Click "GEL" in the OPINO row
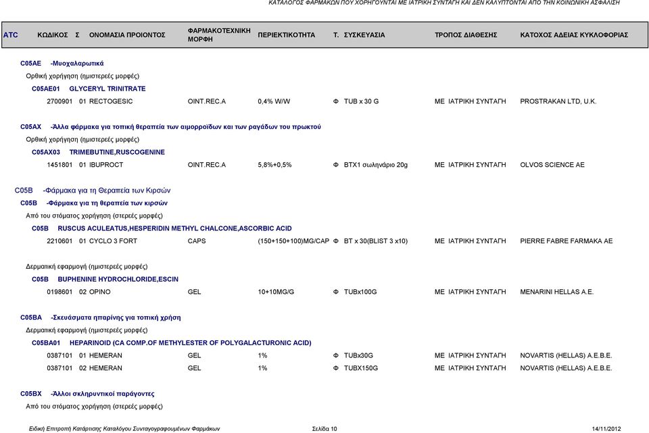The height and width of the screenshot is (433, 649). (194, 292)
